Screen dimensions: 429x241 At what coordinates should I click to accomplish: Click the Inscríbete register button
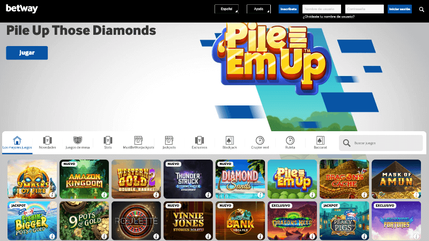(x=289, y=9)
